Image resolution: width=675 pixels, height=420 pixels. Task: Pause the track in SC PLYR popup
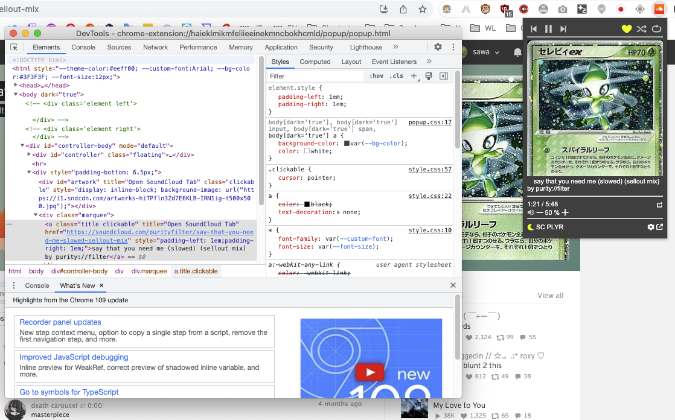coord(548,29)
